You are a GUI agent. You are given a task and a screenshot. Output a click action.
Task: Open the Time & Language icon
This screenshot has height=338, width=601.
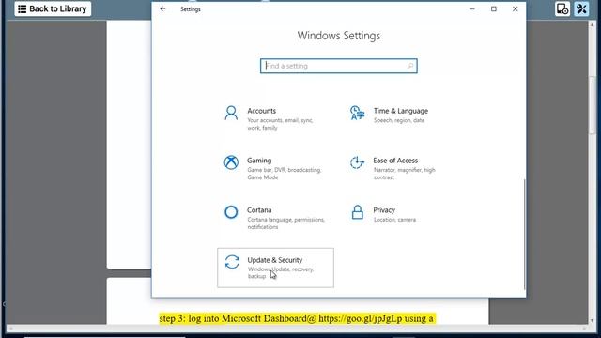click(357, 113)
